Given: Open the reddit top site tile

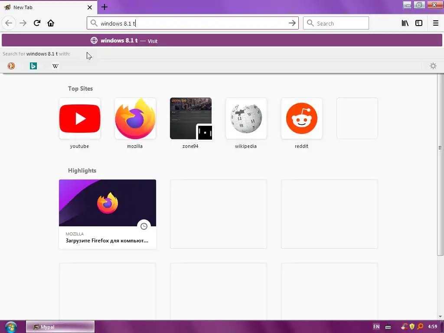Looking at the screenshot, I should pos(302,118).
